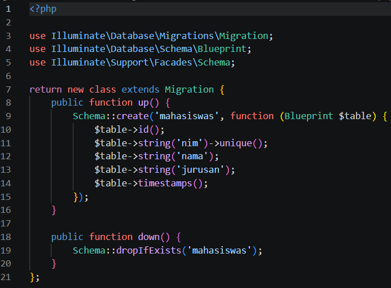Click line number 14 in gutter

pos(6,184)
